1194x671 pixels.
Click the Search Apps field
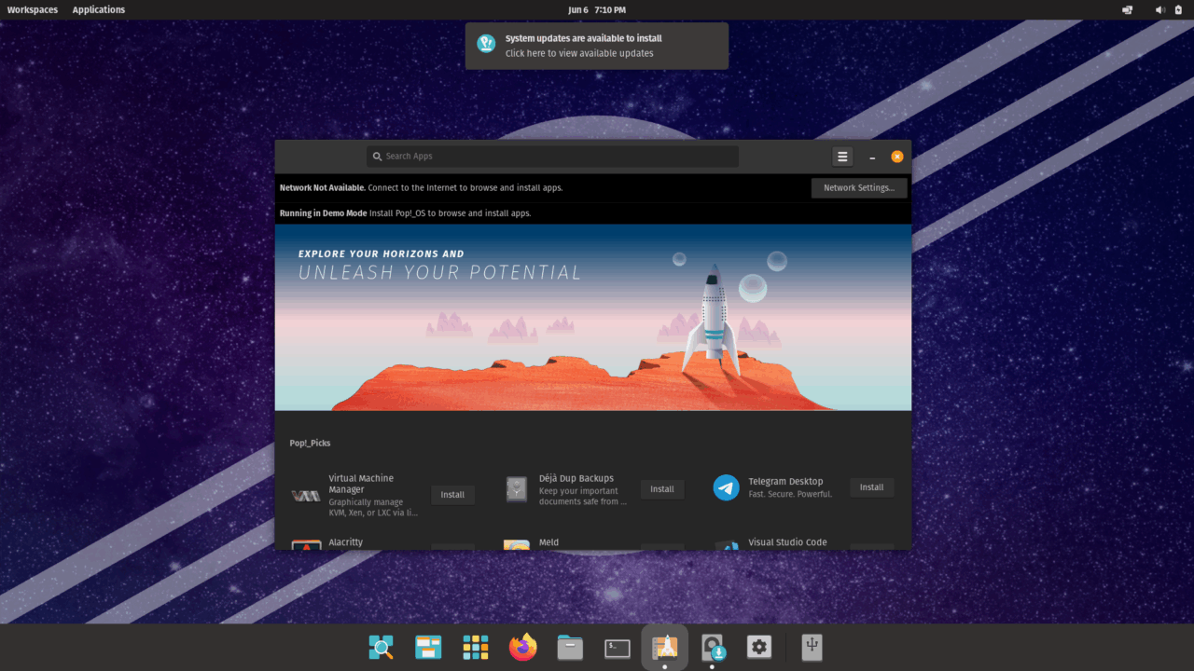click(x=552, y=157)
